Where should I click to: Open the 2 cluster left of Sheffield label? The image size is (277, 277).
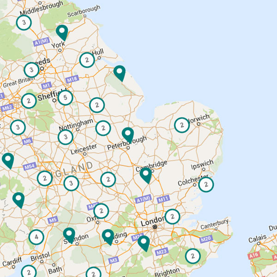29,101
